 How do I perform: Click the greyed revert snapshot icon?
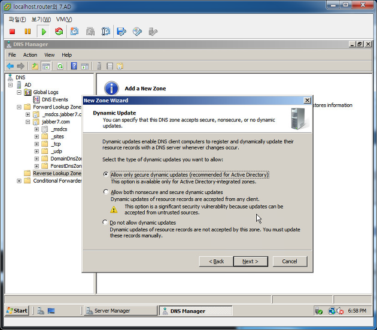coord(90,32)
